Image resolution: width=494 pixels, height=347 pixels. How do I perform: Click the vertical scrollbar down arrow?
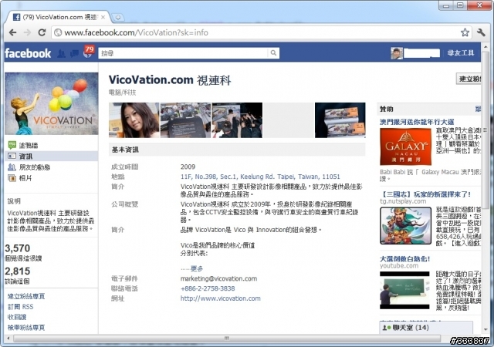click(486, 330)
